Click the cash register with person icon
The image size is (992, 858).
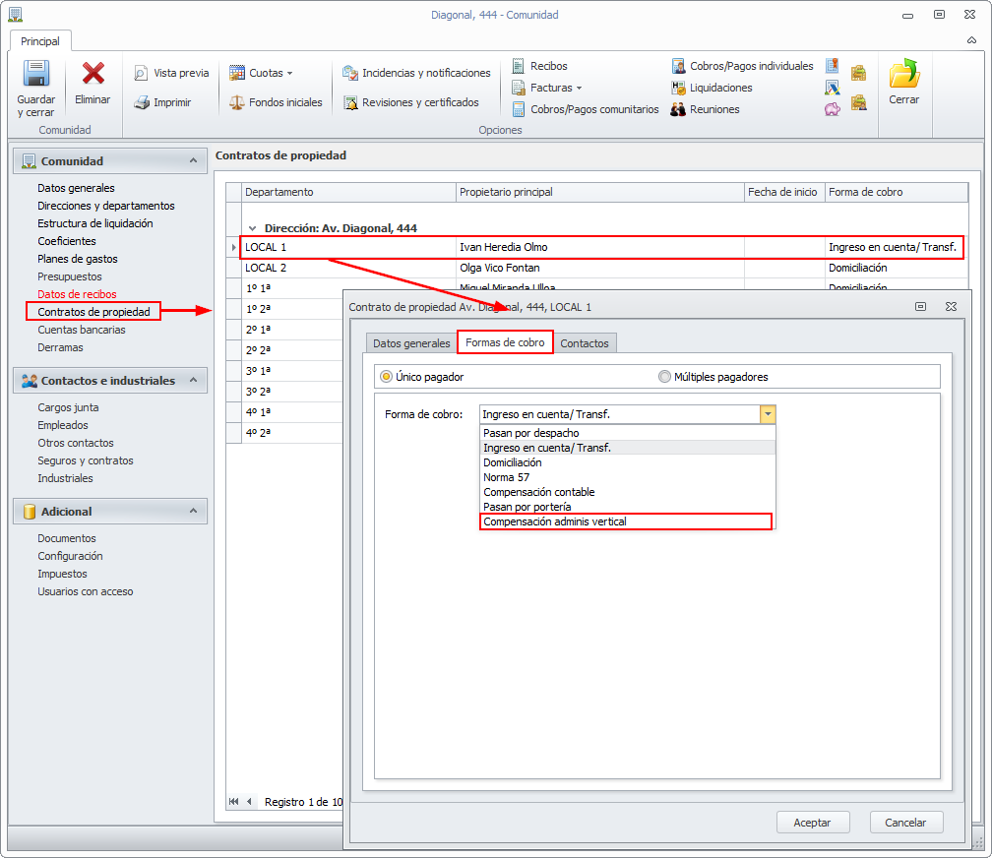(x=858, y=102)
